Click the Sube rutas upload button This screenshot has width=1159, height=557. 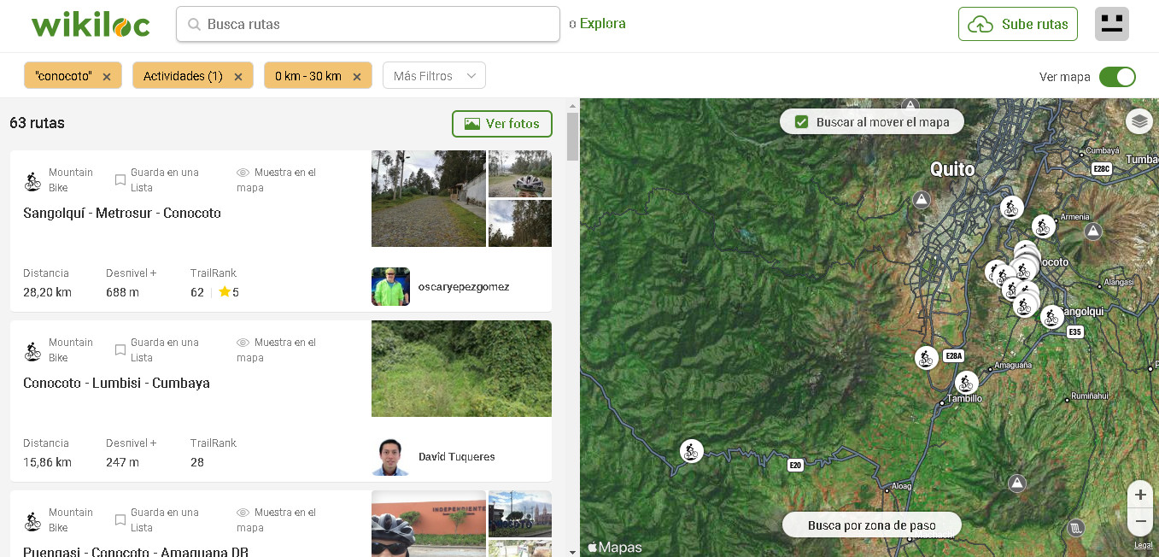tap(1018, 24)
